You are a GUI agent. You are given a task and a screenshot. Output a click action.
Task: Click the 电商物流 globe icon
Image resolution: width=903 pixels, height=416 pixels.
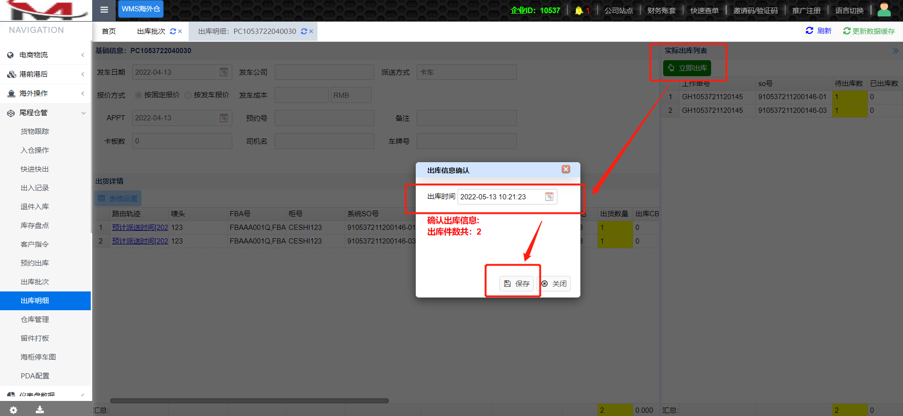(x=10, y=55)
